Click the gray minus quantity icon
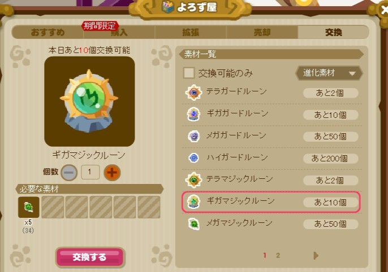 69,172
